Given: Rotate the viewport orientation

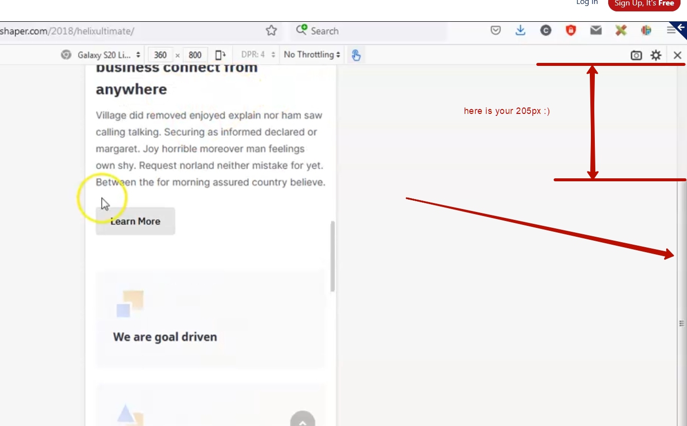Looking at the screenshot, I should coord(221,55).
